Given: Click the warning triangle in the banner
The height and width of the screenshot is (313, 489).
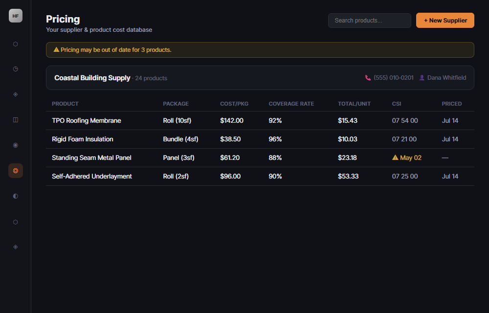Looking at the screenshot, I should click(x=56, y=49).
